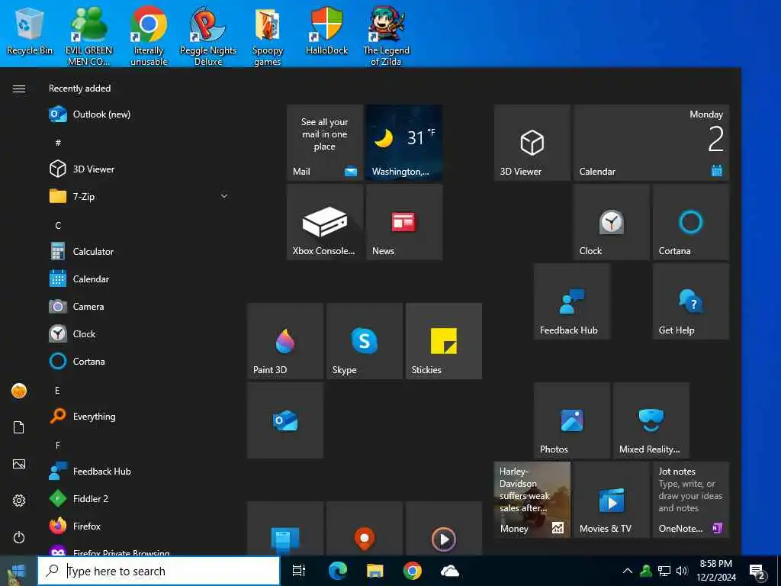Jump to the F letter group
The image size is (781, 586).
pos(58,445)
